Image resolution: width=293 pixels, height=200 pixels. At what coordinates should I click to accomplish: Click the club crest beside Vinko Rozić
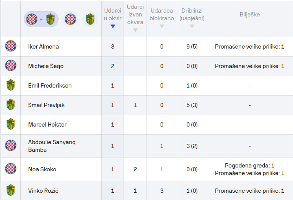tap(11, 191)
